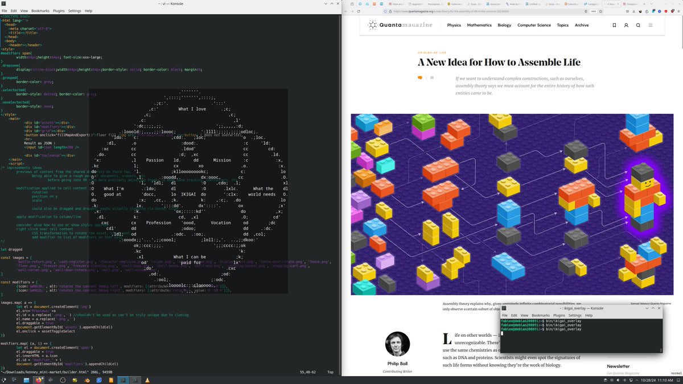The height and width of the screenshot is (384, 683).
Task: Open Help menu in the ikigai_overlay Konsole window
Action: [x=589, y=315]
